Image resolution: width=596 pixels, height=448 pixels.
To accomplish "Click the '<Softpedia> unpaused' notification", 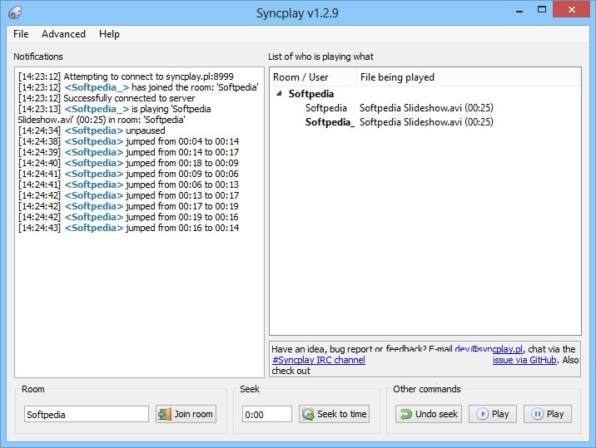I will (x=92, y=130).
